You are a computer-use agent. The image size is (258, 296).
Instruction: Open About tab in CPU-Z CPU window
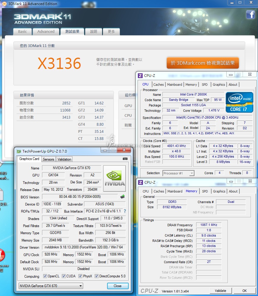[233, 85]
